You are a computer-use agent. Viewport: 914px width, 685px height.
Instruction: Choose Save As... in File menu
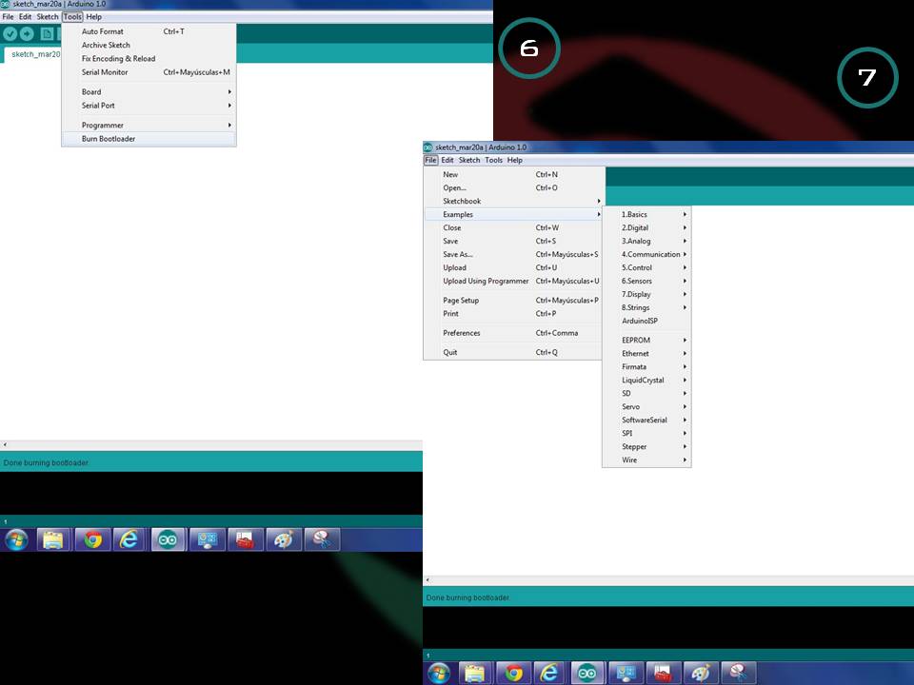tap(513, 255)
